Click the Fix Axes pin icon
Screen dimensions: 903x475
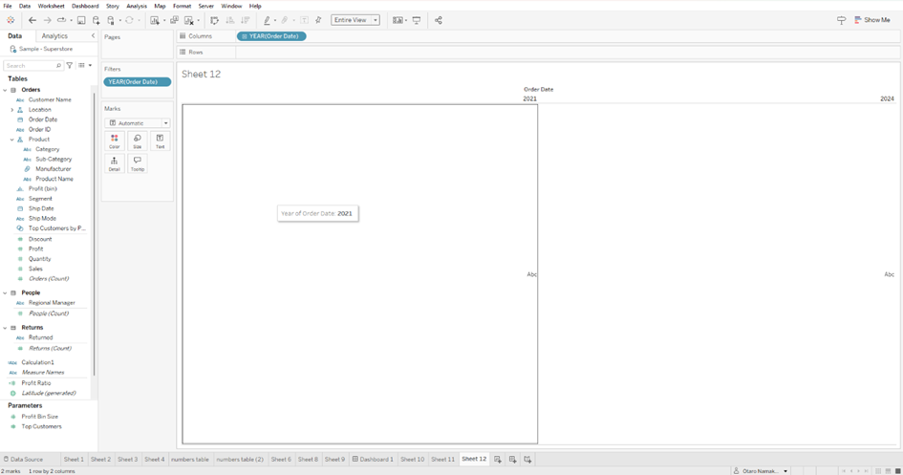pos(318,20)
